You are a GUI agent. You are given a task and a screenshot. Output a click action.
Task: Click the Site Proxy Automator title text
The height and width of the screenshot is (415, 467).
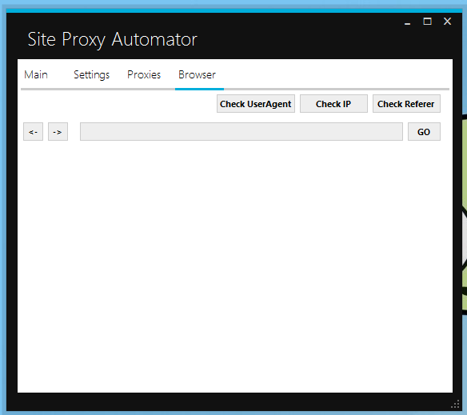(x=112, y=39)
